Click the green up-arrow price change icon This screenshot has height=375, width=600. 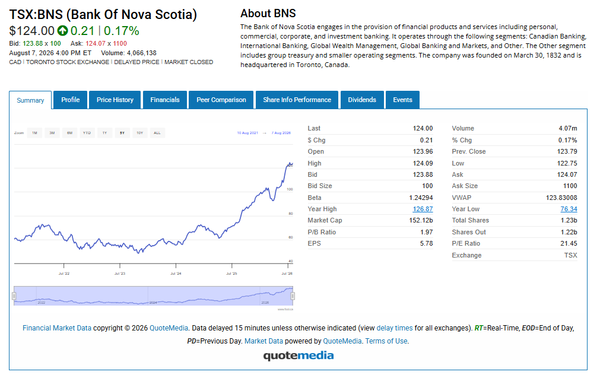[62, 31]
